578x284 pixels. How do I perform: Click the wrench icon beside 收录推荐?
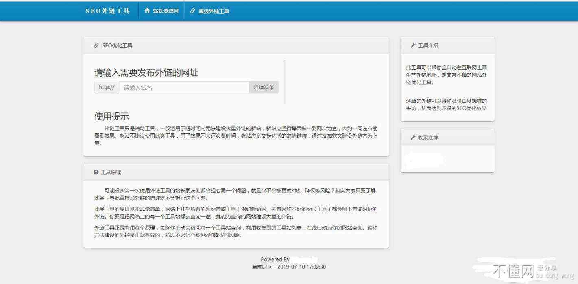pos(413,138)
